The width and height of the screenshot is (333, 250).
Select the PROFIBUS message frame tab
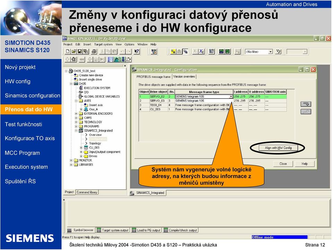coord(153,77)
